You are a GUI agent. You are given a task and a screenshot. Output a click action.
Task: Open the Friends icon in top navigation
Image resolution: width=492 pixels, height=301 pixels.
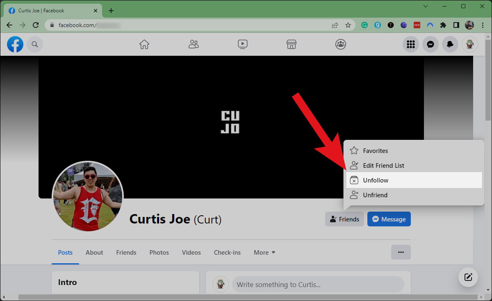[194, 44]
